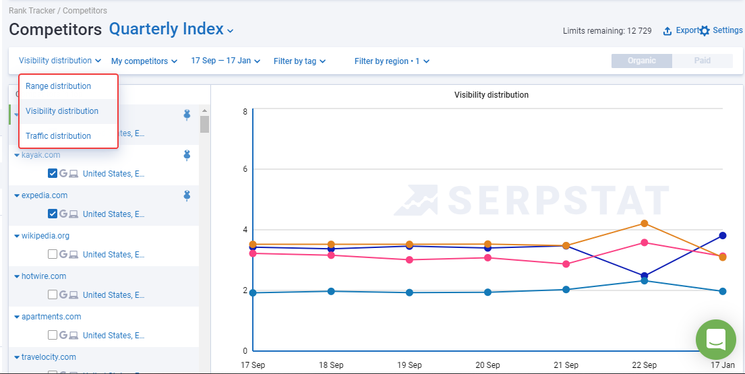The width and height of the screenshot is (745, 374).
Task: Open the My competitors dropdown
Action: [x=144, y=61]
